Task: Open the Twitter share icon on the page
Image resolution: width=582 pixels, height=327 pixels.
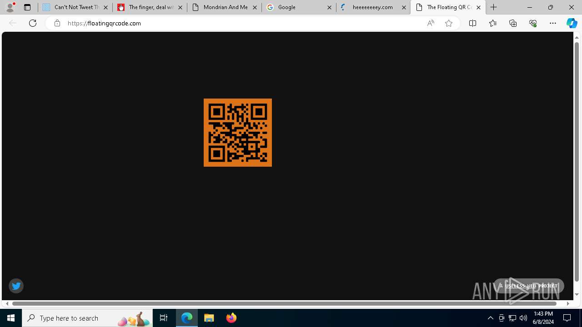Action: click(16, 286)
